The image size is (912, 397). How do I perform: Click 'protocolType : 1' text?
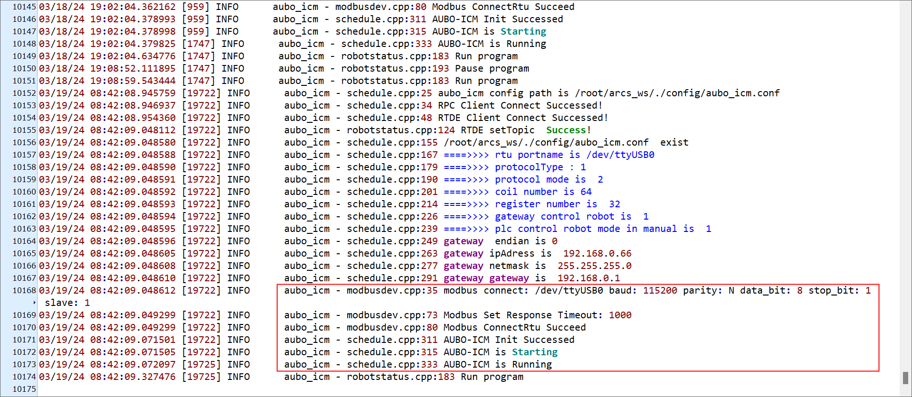541,167
